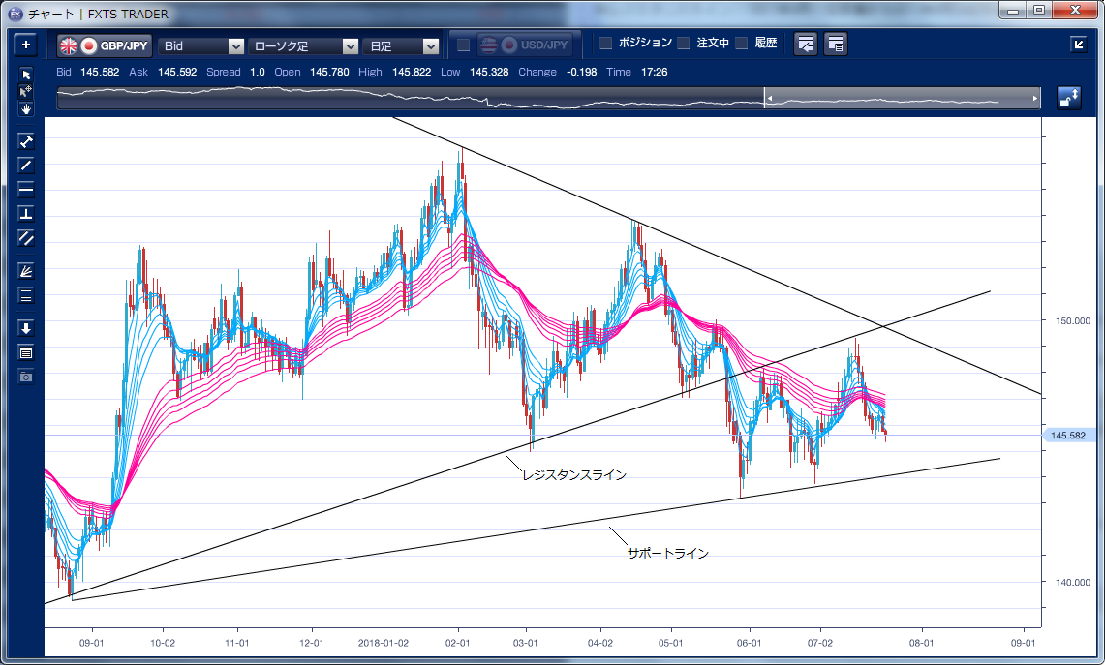Viewport: 1105px width, 665px height.
Task: Click the Spread value 1.0
Action: 258,72
